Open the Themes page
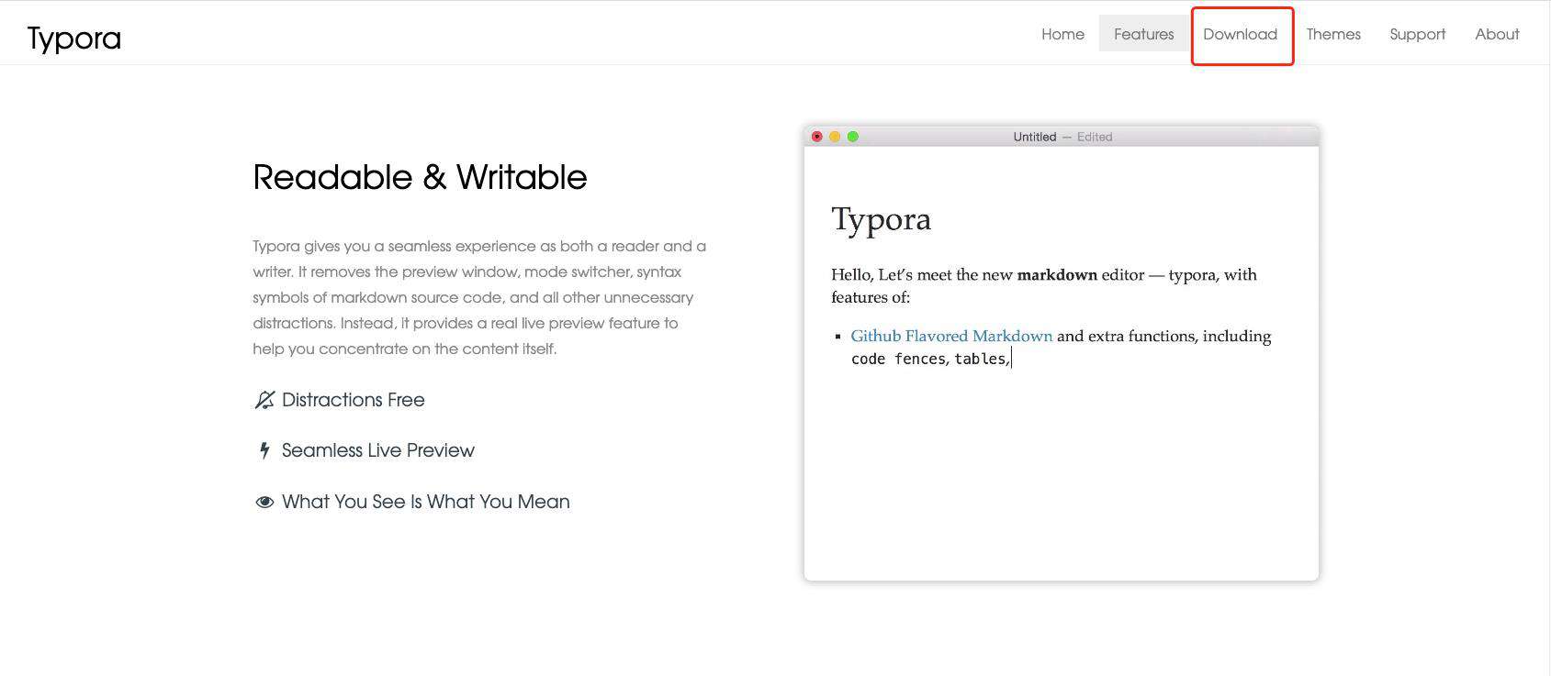 1333,34
